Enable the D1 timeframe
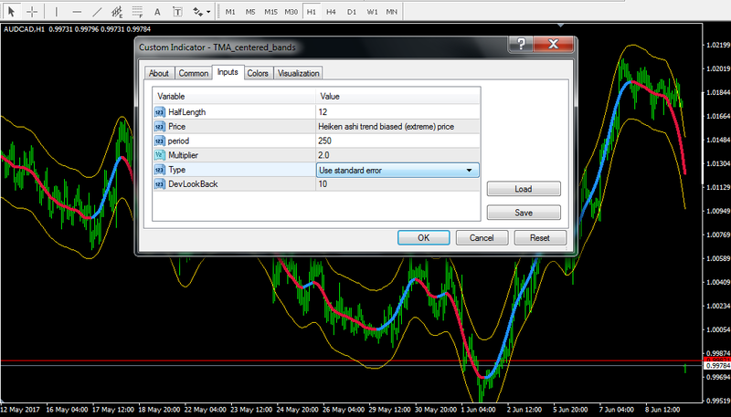The width and height of the screenshot is (731, 417). pos(351,12)
